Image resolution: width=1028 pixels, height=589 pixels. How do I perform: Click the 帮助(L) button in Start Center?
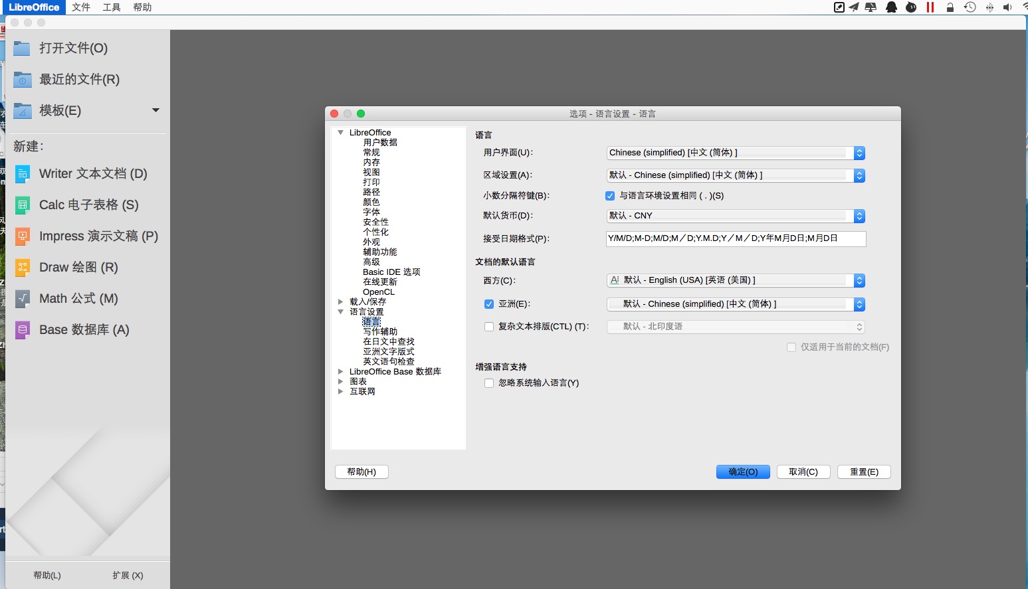47,576
